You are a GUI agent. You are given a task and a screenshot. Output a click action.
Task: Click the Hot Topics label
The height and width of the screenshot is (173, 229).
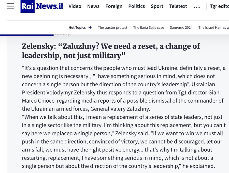[77, 27]
